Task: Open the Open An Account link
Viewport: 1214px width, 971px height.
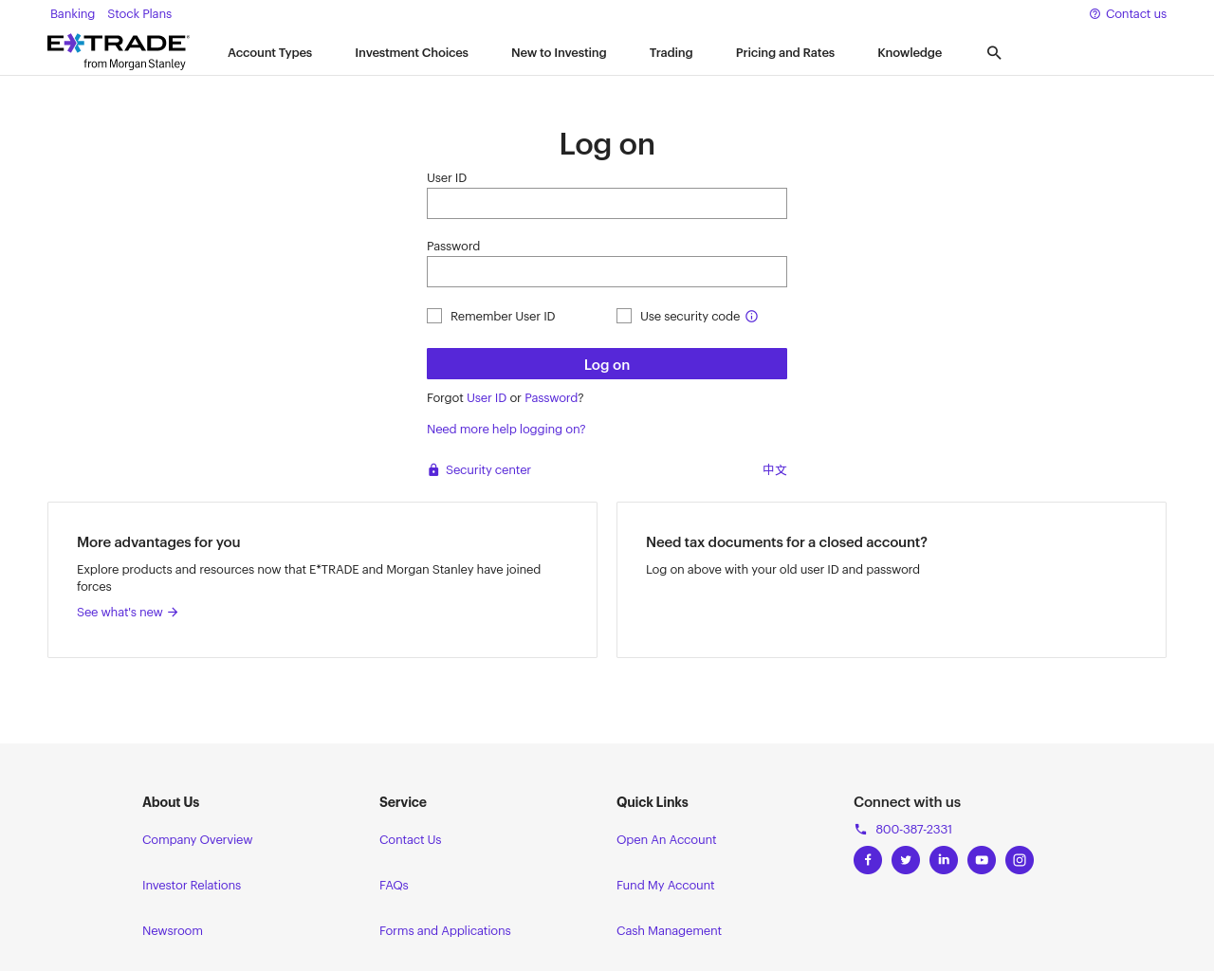Action: pos(667,840)
